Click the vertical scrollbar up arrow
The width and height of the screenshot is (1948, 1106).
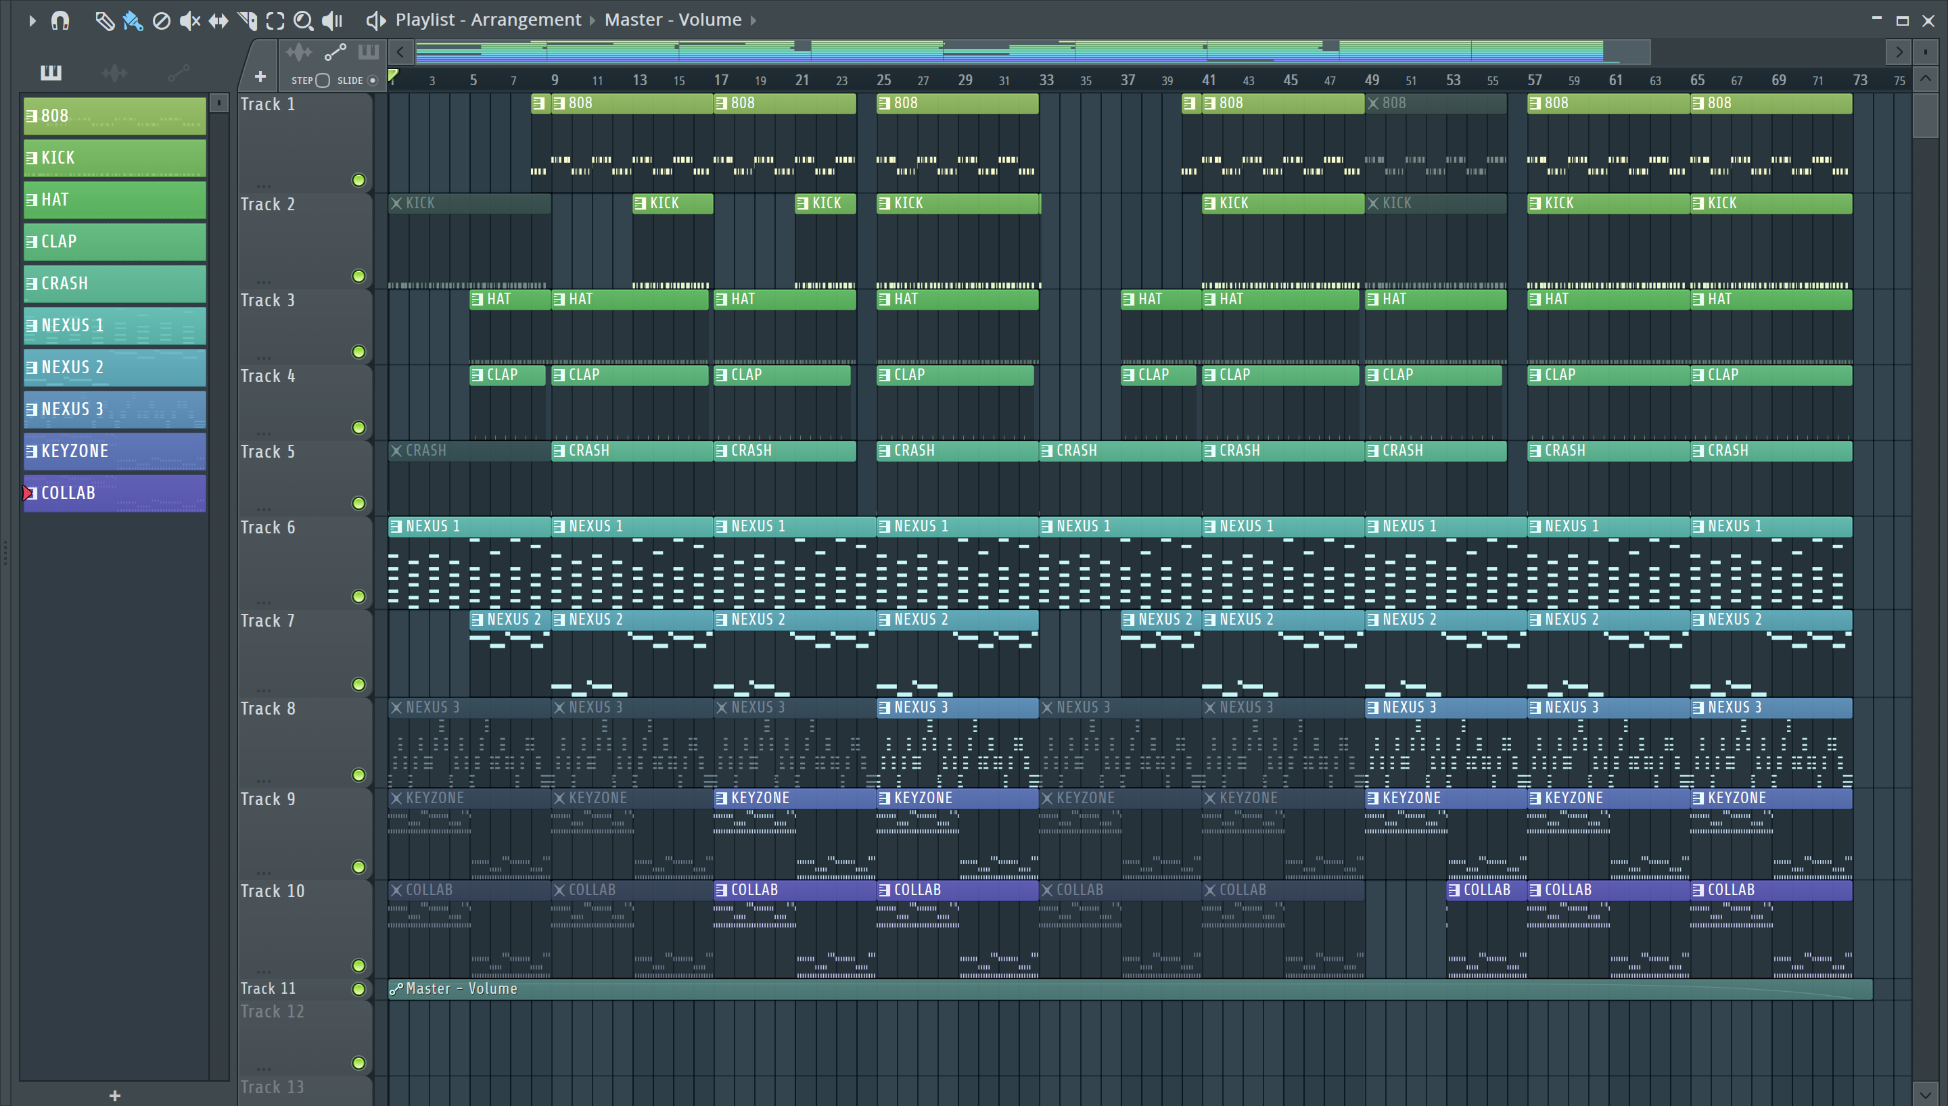1925,78
